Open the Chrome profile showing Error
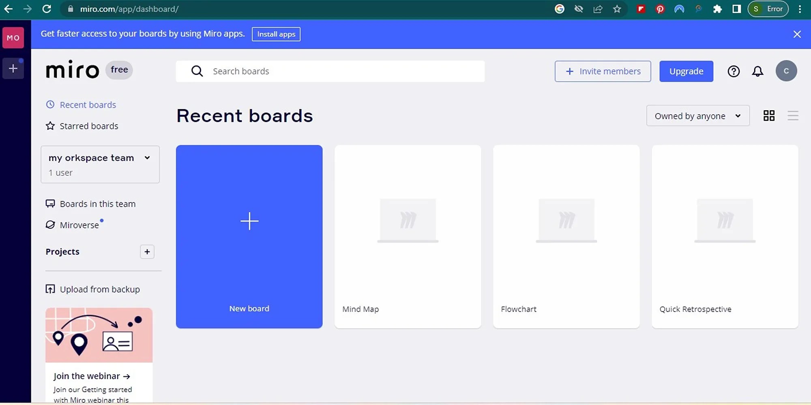The width and height of the screenshot is (811, 405). tap(768, 9)
